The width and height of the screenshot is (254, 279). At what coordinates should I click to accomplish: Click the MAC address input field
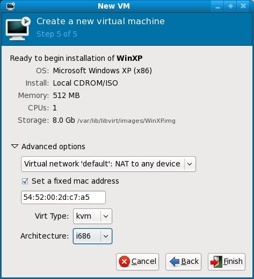63,198
